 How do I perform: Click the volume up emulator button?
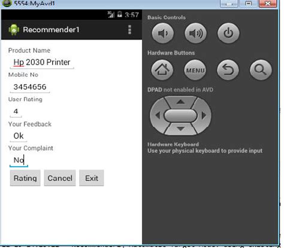pyautogui.click(x=195, y=33)
